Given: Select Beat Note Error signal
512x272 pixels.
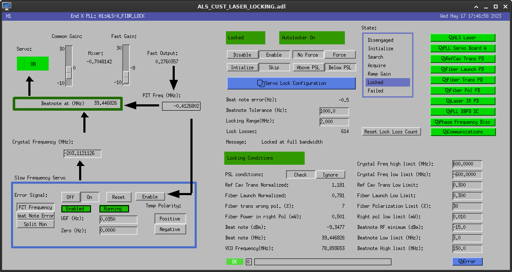Looking at the screenshot, I should click(x=36, y=216).
